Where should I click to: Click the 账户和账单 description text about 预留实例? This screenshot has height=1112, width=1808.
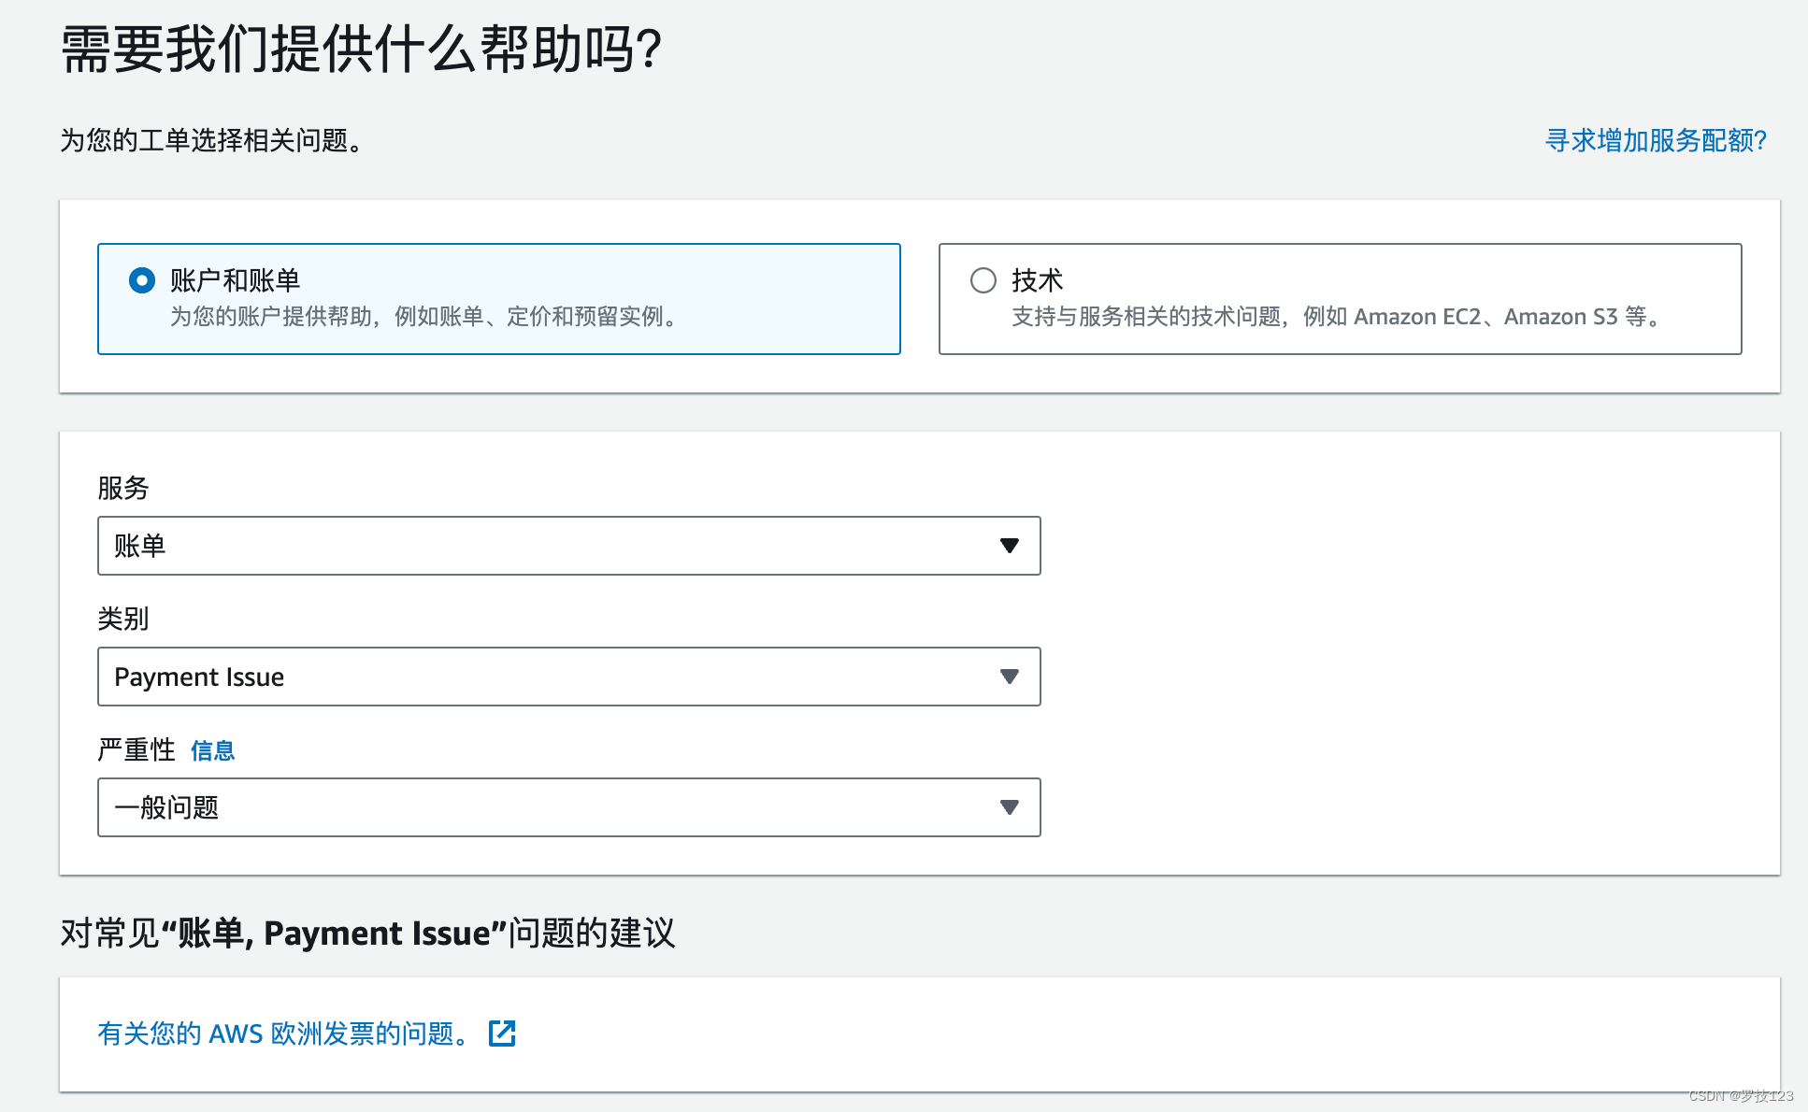point(424,317)
